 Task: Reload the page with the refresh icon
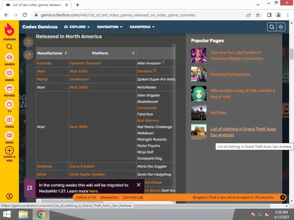(25, 15)
